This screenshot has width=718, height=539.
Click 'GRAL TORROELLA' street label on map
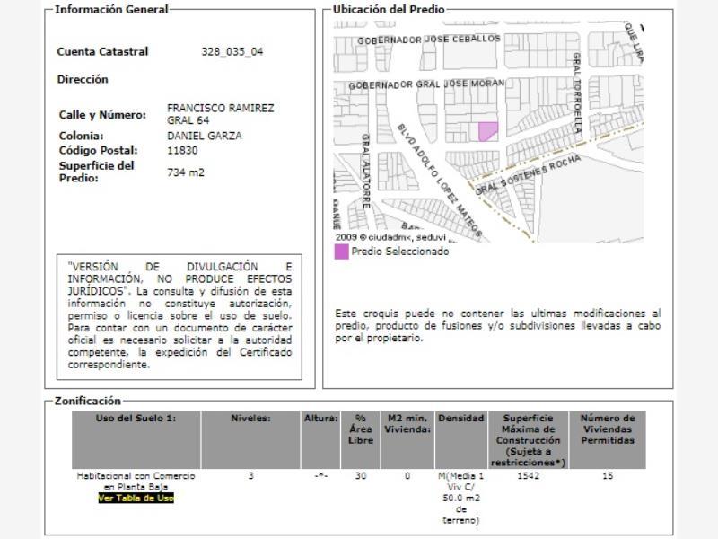point(577,93)
